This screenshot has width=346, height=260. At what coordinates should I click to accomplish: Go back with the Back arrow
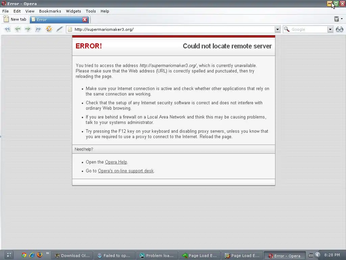(x=18, y=29)
